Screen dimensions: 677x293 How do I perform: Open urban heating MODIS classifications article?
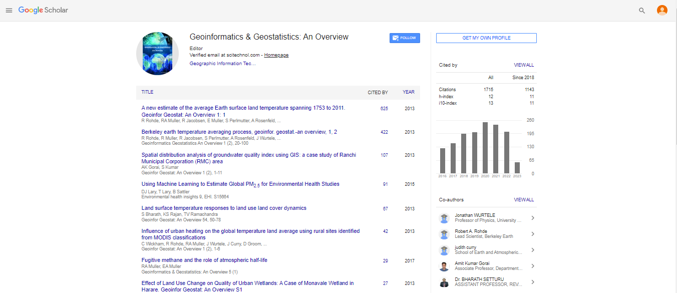(x=250, y=234)
